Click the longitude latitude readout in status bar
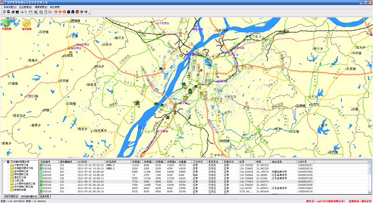Screen dimensions: 373x203 tap(23, 201)
